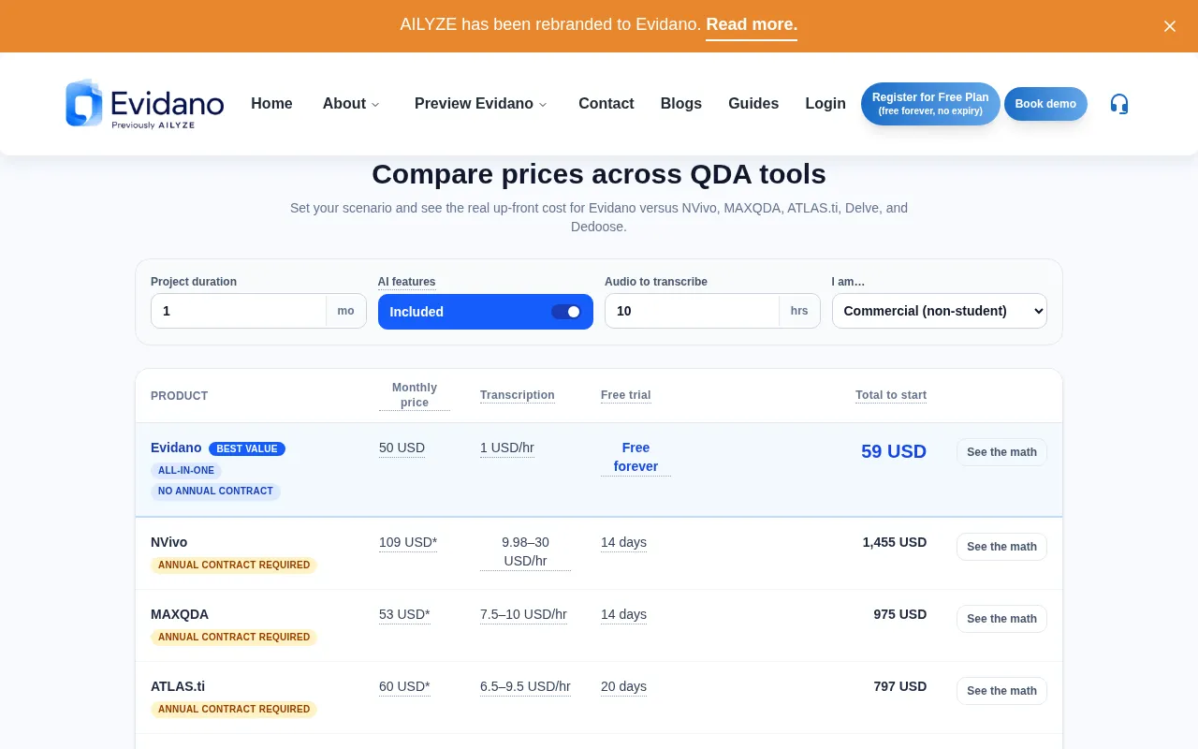The width and height of the screenshot is (1198, 749).
Task: Click the Free trial column header
Action: click(626, 395)
